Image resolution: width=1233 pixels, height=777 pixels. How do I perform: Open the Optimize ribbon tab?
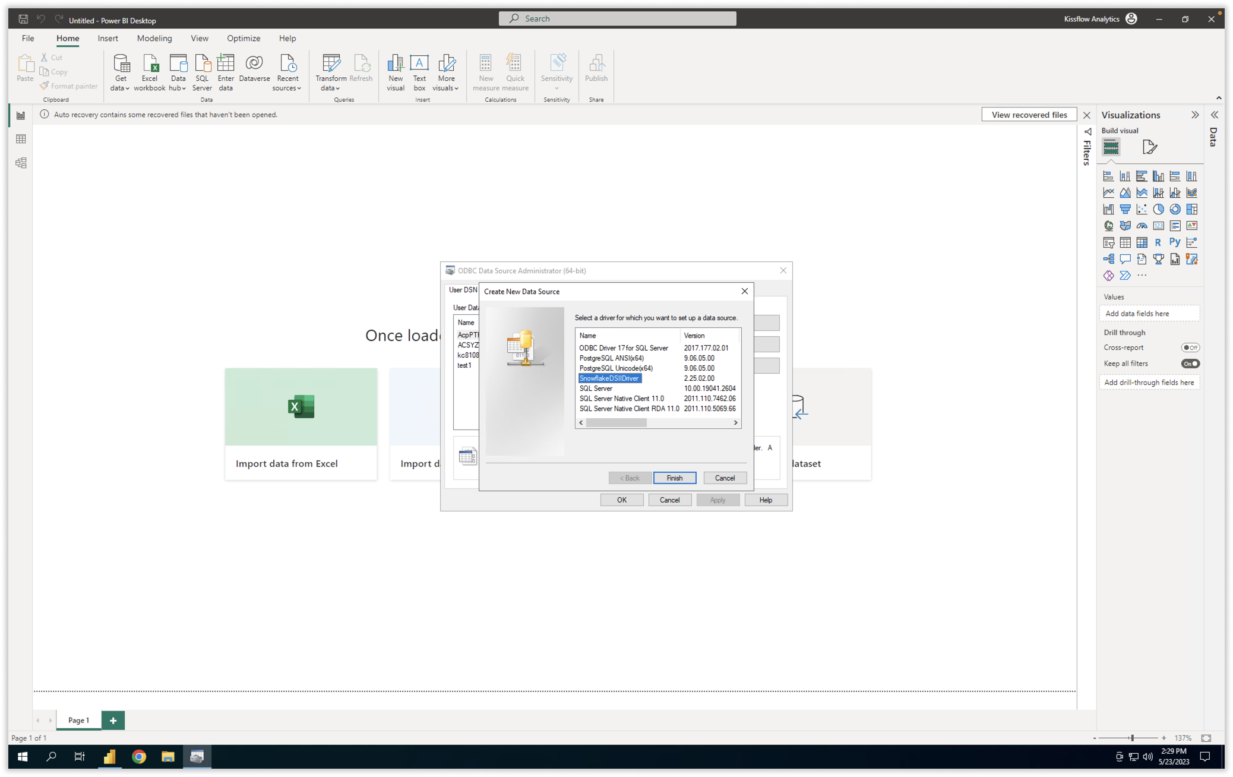coord(244,38)
